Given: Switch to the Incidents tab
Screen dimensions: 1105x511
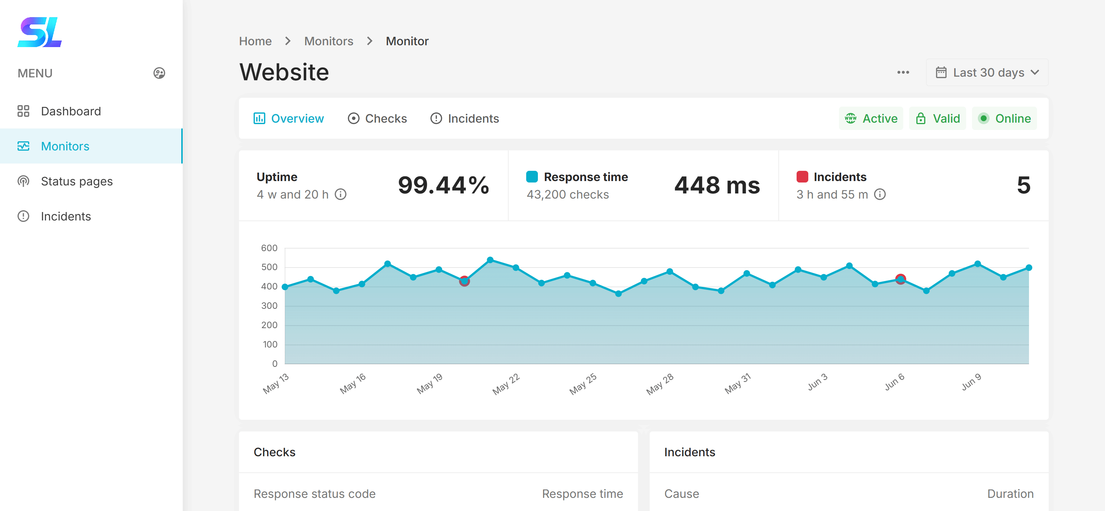Looking at the screenshot, I should pos(464,119).
